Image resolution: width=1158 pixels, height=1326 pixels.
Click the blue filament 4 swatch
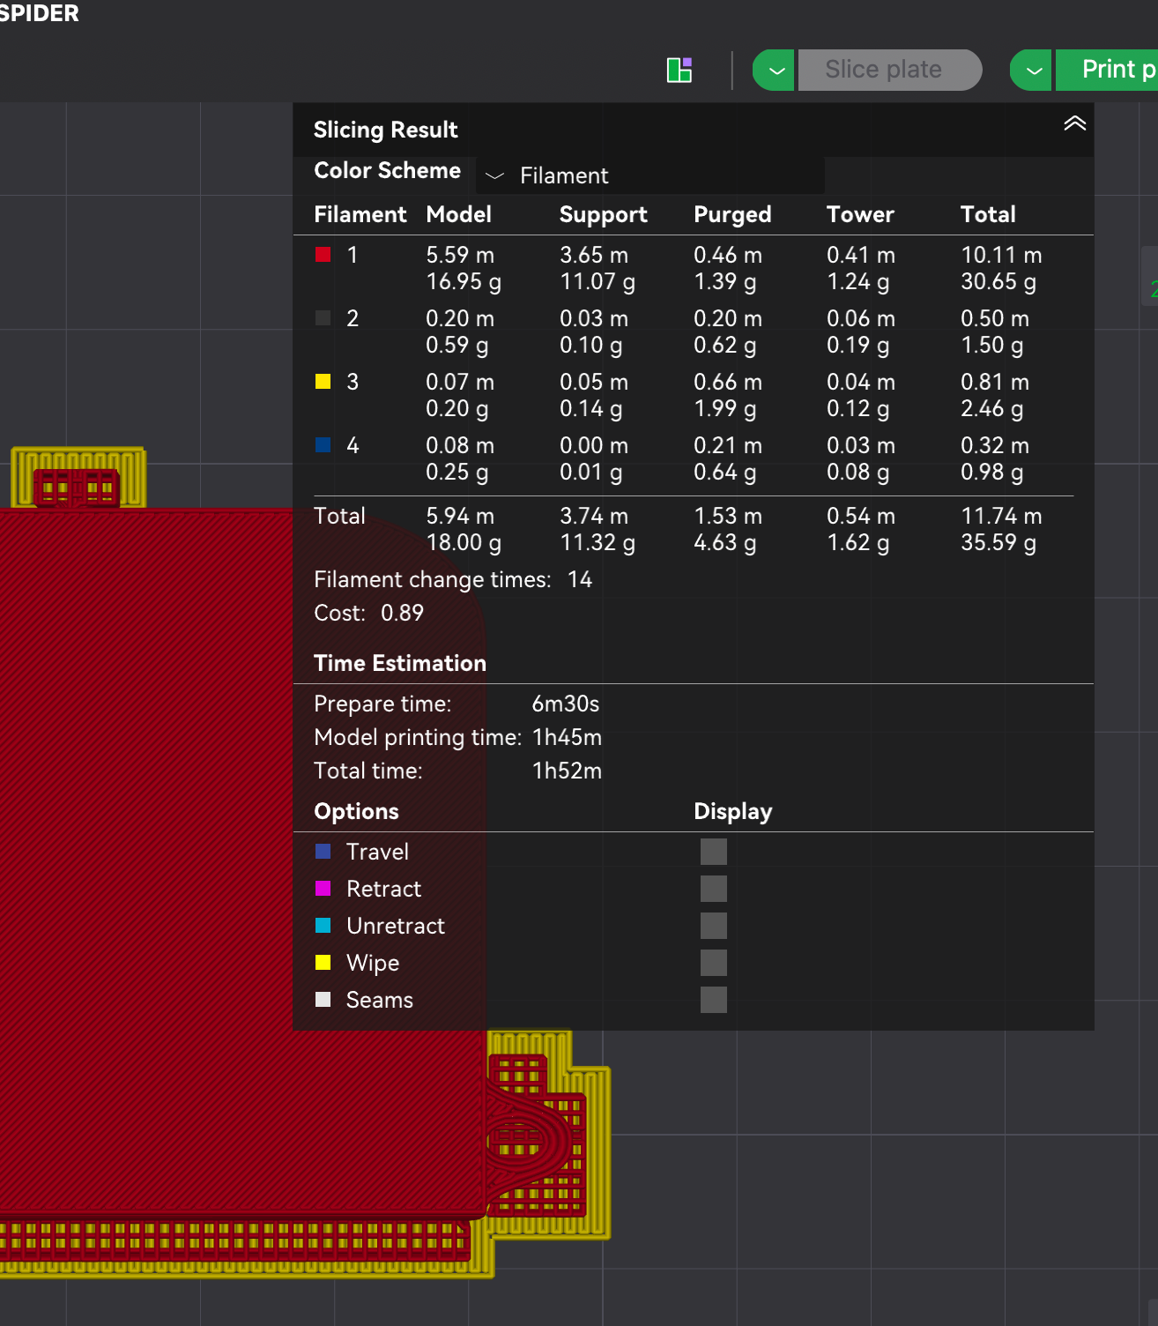323,445
